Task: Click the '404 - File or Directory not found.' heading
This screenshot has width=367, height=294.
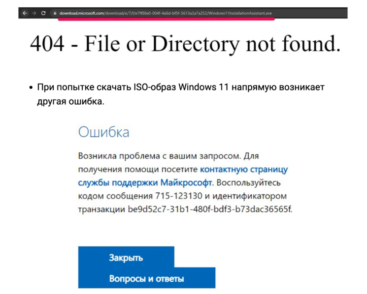Action: pyautogui.click(x=185, y=43)
